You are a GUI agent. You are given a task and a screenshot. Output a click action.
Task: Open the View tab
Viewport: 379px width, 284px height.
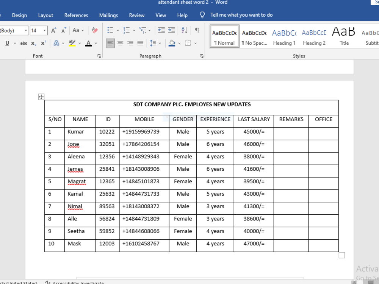click(161, 15)
